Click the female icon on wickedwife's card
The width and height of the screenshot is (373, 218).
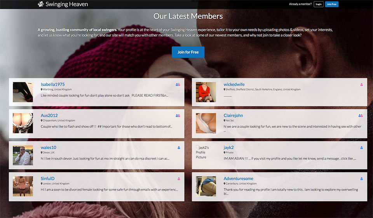click(361, 84)
